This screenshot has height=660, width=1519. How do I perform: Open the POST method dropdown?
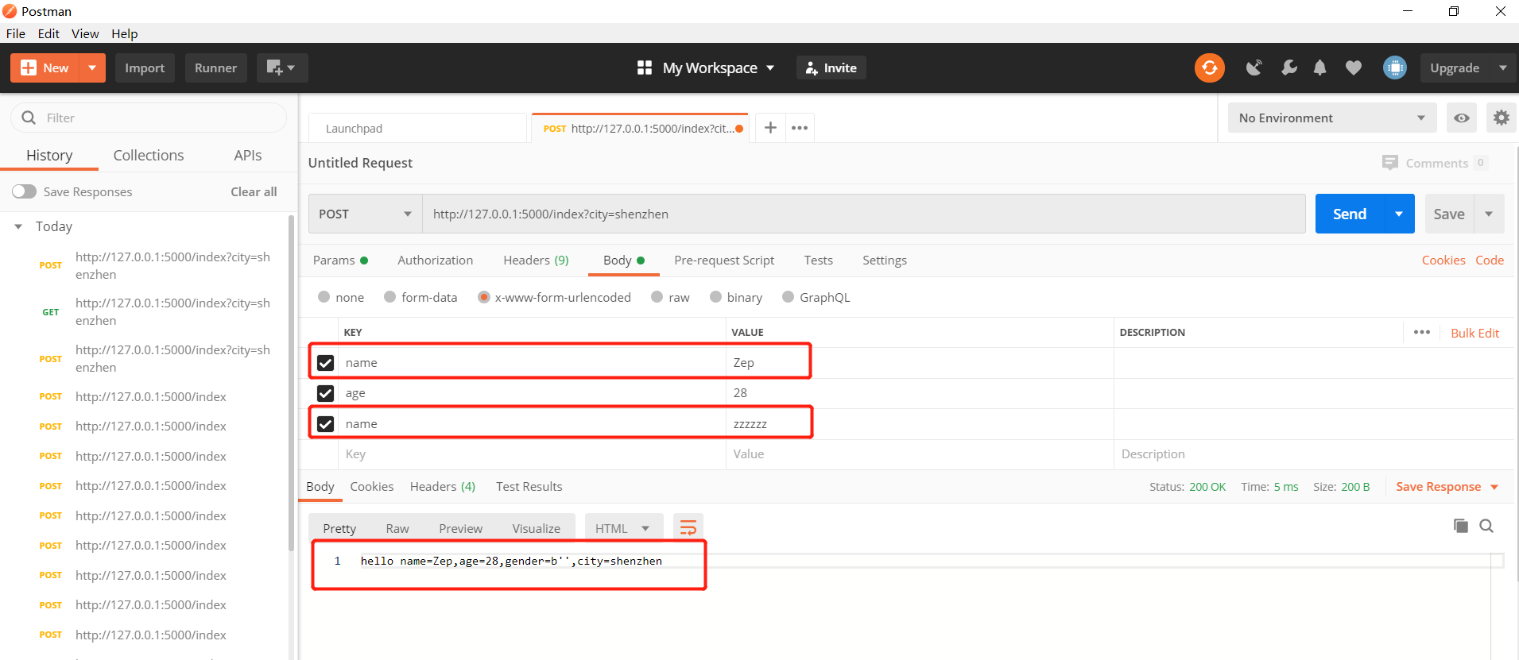tap(365, 214)
